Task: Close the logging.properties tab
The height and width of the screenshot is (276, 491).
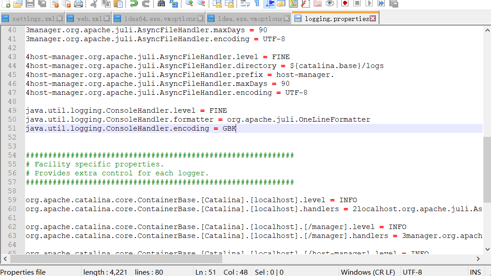Action: coord(373,18)
